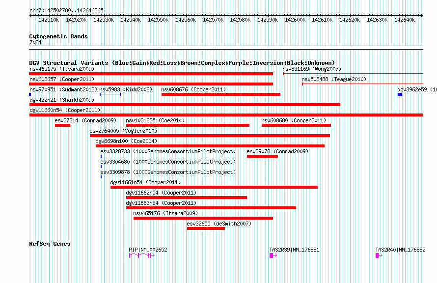437x283 pixels.
Task: Click the esv32655 (deSmith2007) red bar
Action: (x=206, y=228)
